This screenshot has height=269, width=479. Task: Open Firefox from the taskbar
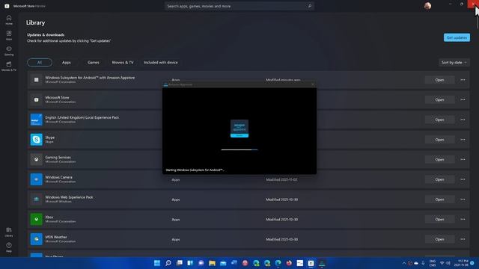click(x=289, y=263)
